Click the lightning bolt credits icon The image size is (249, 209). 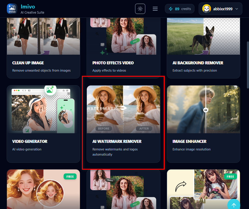(x=171, y=9)
